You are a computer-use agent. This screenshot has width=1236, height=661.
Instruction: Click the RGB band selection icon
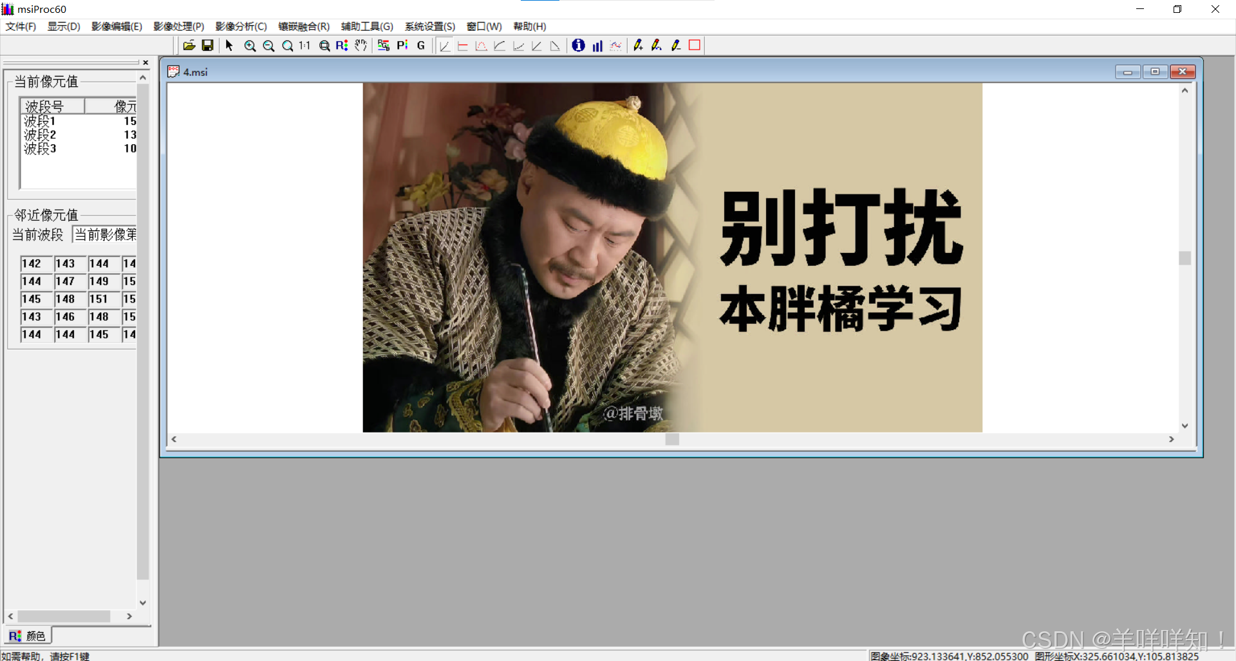click(x=384, y=46)
